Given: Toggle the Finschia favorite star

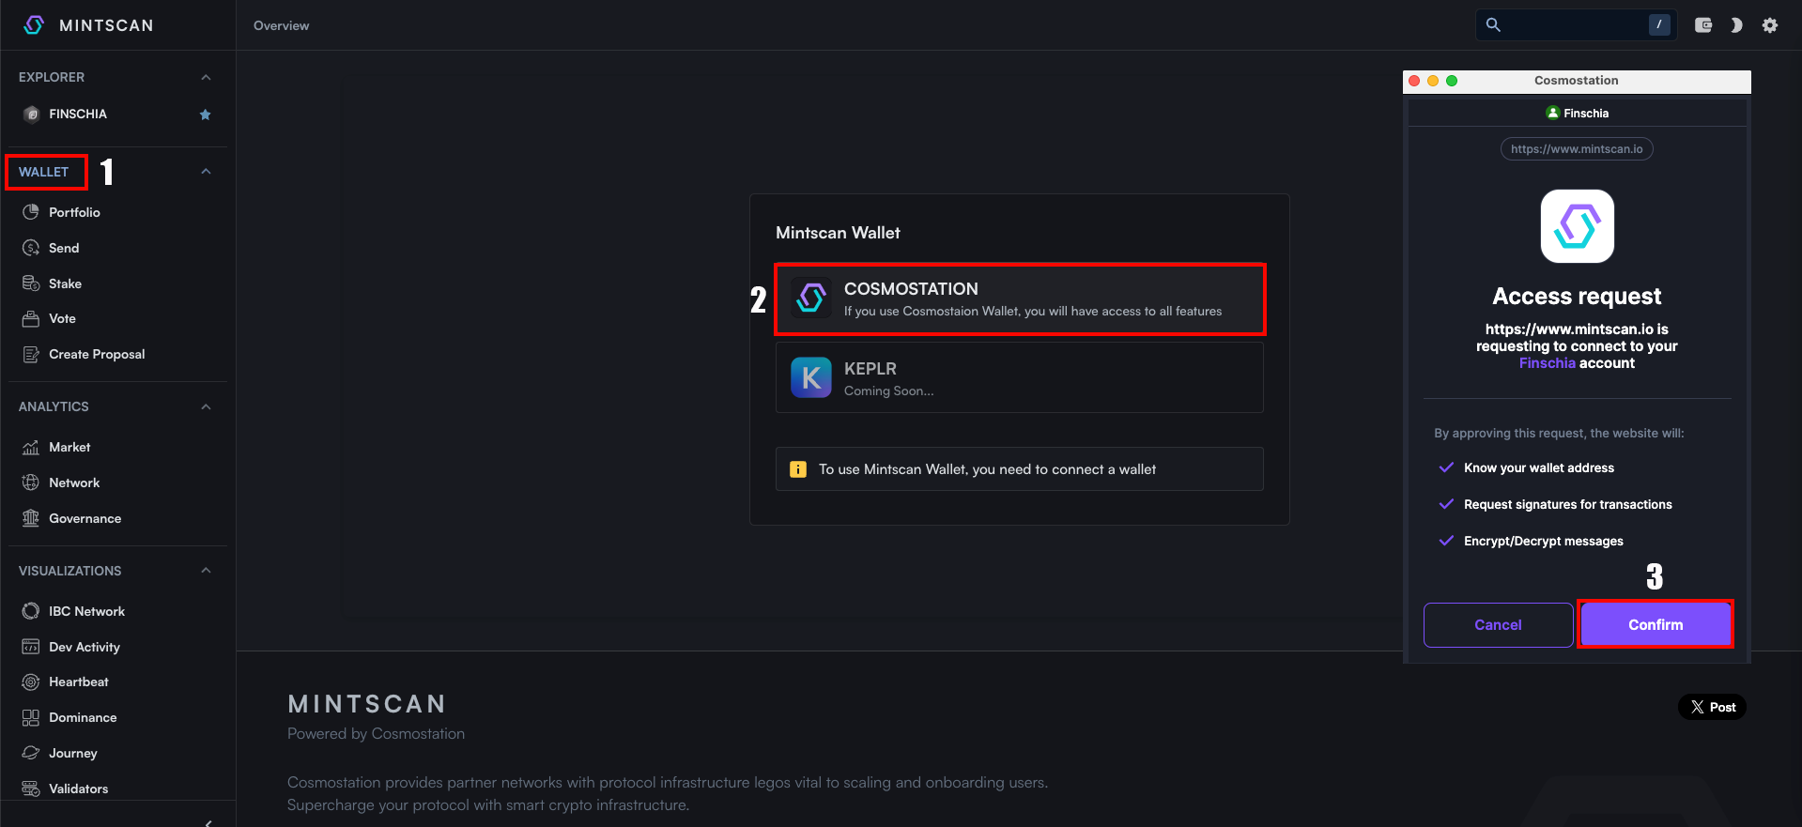Looking at the screenshot, I should point(206,115).
